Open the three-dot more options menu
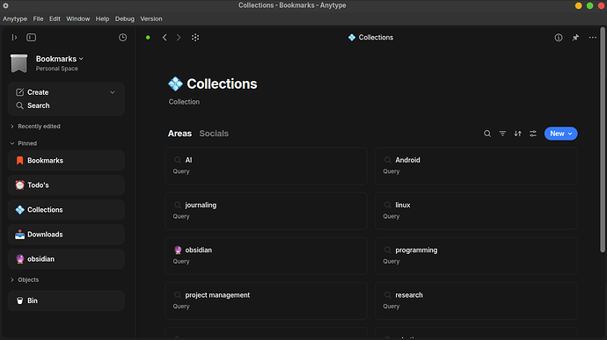Viewport: 607px width, 340px height. click(593, 38)
